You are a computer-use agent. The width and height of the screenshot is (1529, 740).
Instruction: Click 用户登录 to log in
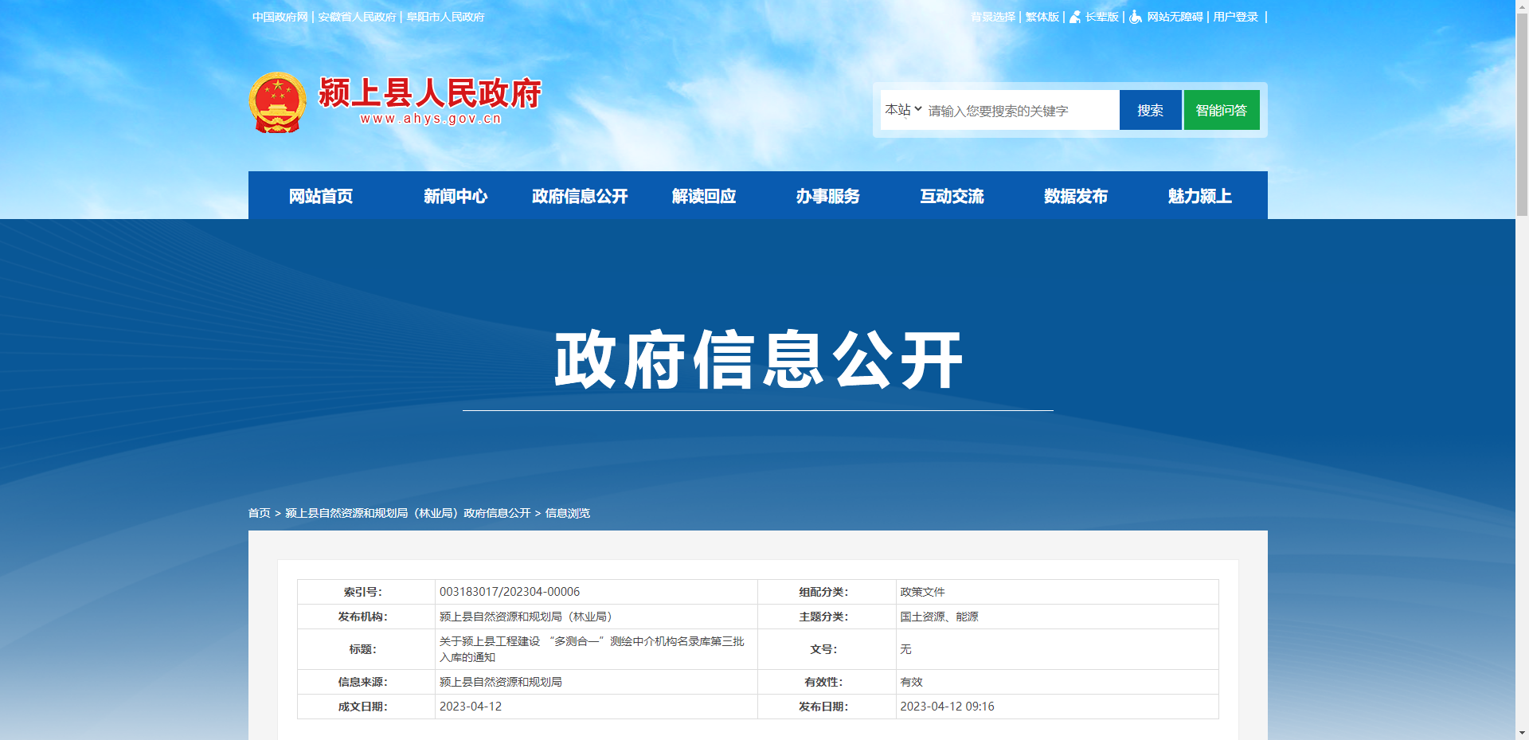coord(1235,16)
